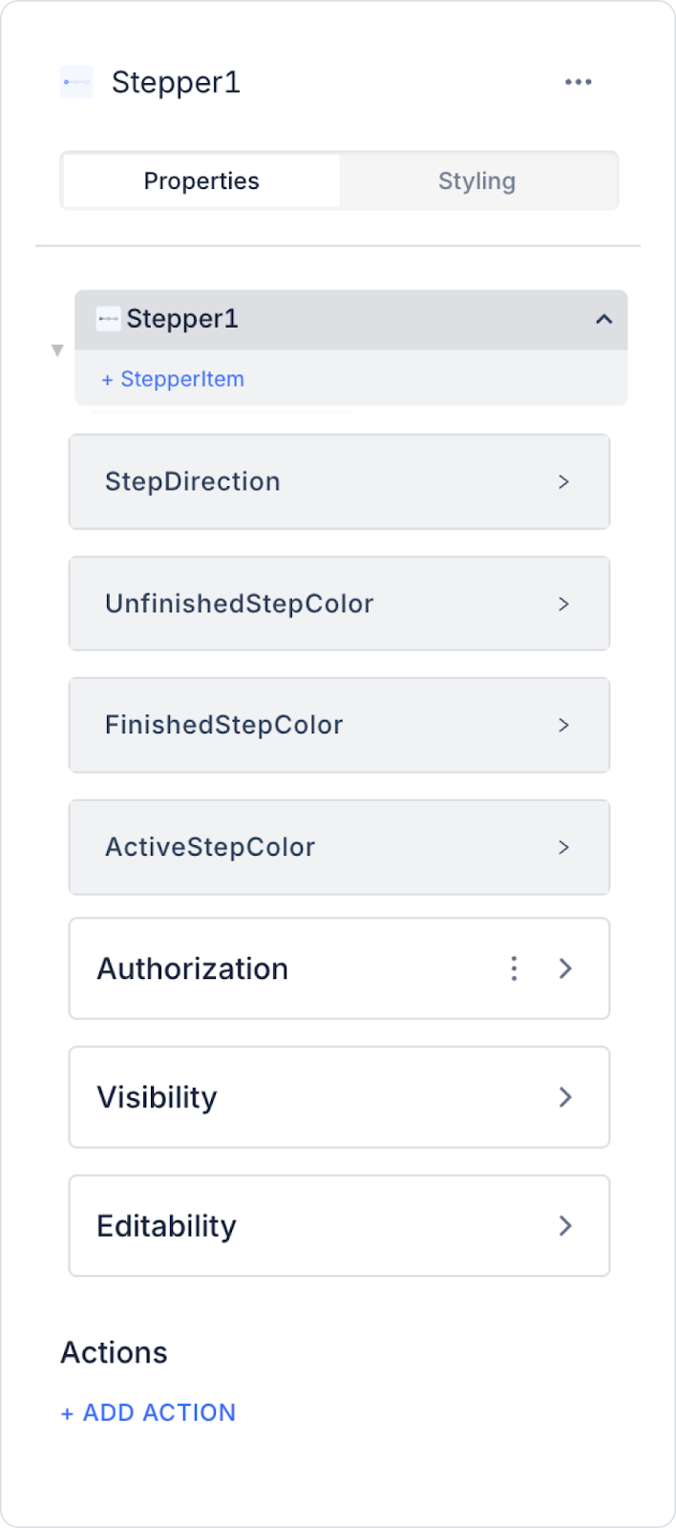
Task: Open Authorization vertical dots menu
Action: point(514,968)
